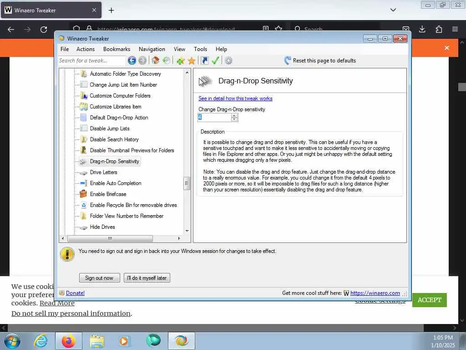The width and height of the screenshot is (466, 350).
Task: Open the Actions menu
Action: pos(86,49)
